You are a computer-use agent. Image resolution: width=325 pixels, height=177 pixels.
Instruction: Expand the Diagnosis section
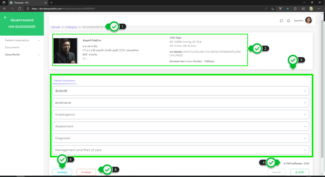coord(181,138)
